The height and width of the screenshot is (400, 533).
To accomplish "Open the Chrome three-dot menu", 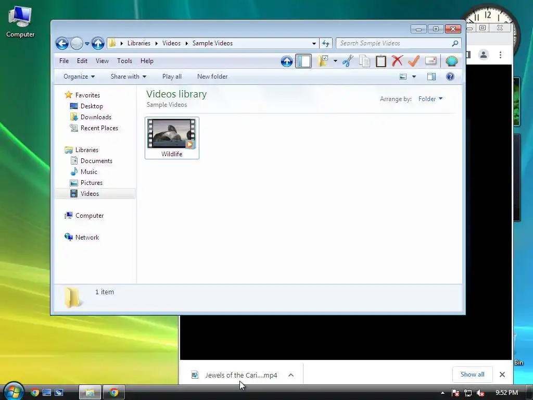I will (x=500, y=55).
